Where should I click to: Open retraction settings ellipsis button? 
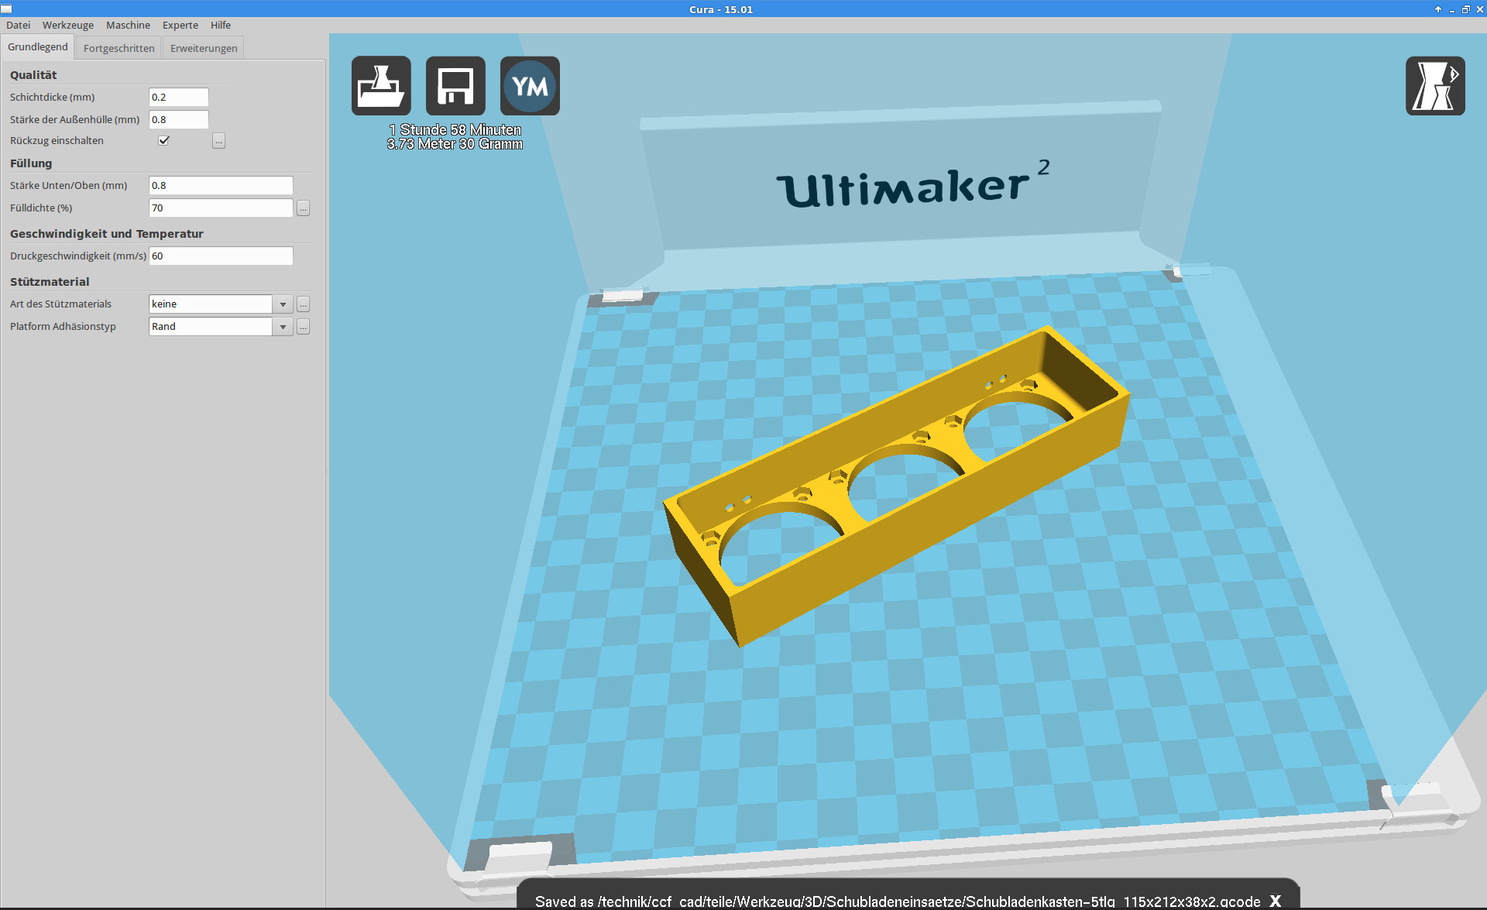pos(219,141)
